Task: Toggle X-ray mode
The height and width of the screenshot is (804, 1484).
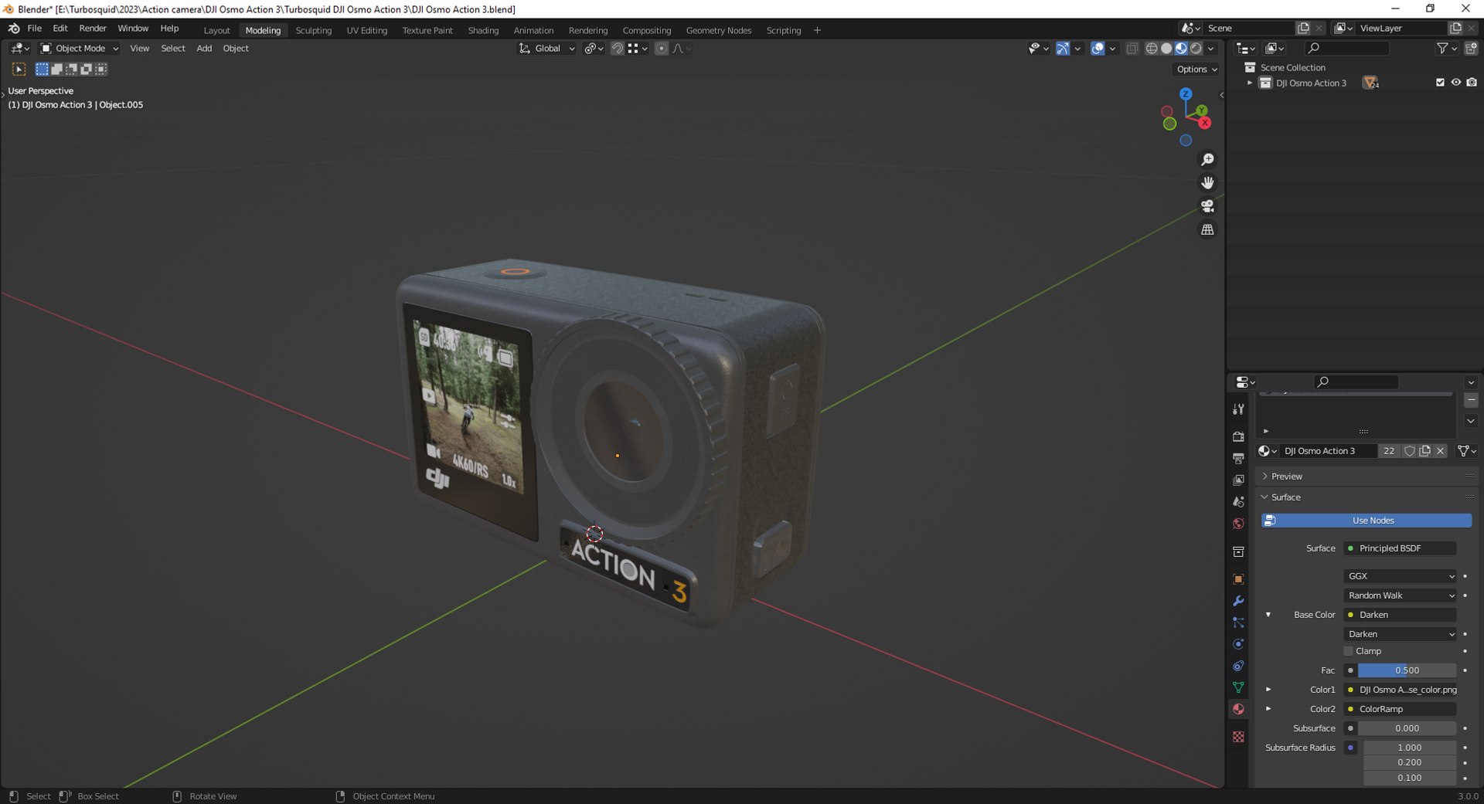Action: point(1132,49)
